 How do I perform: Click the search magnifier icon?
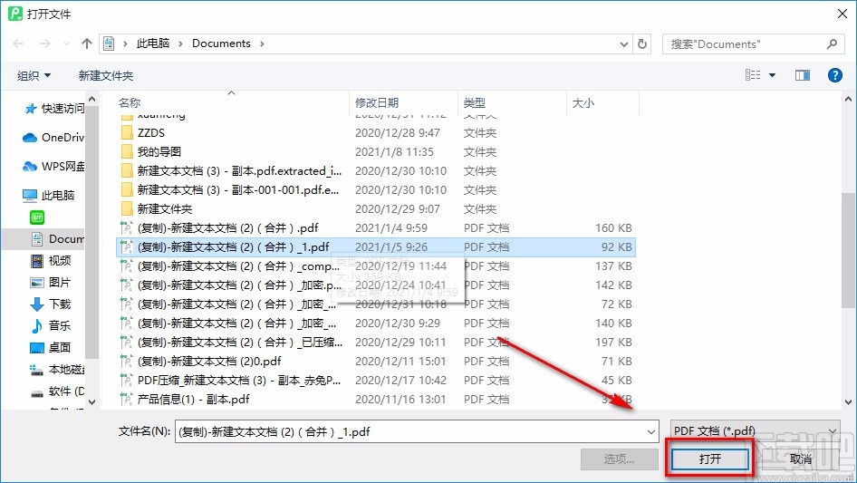pos(832,43)
